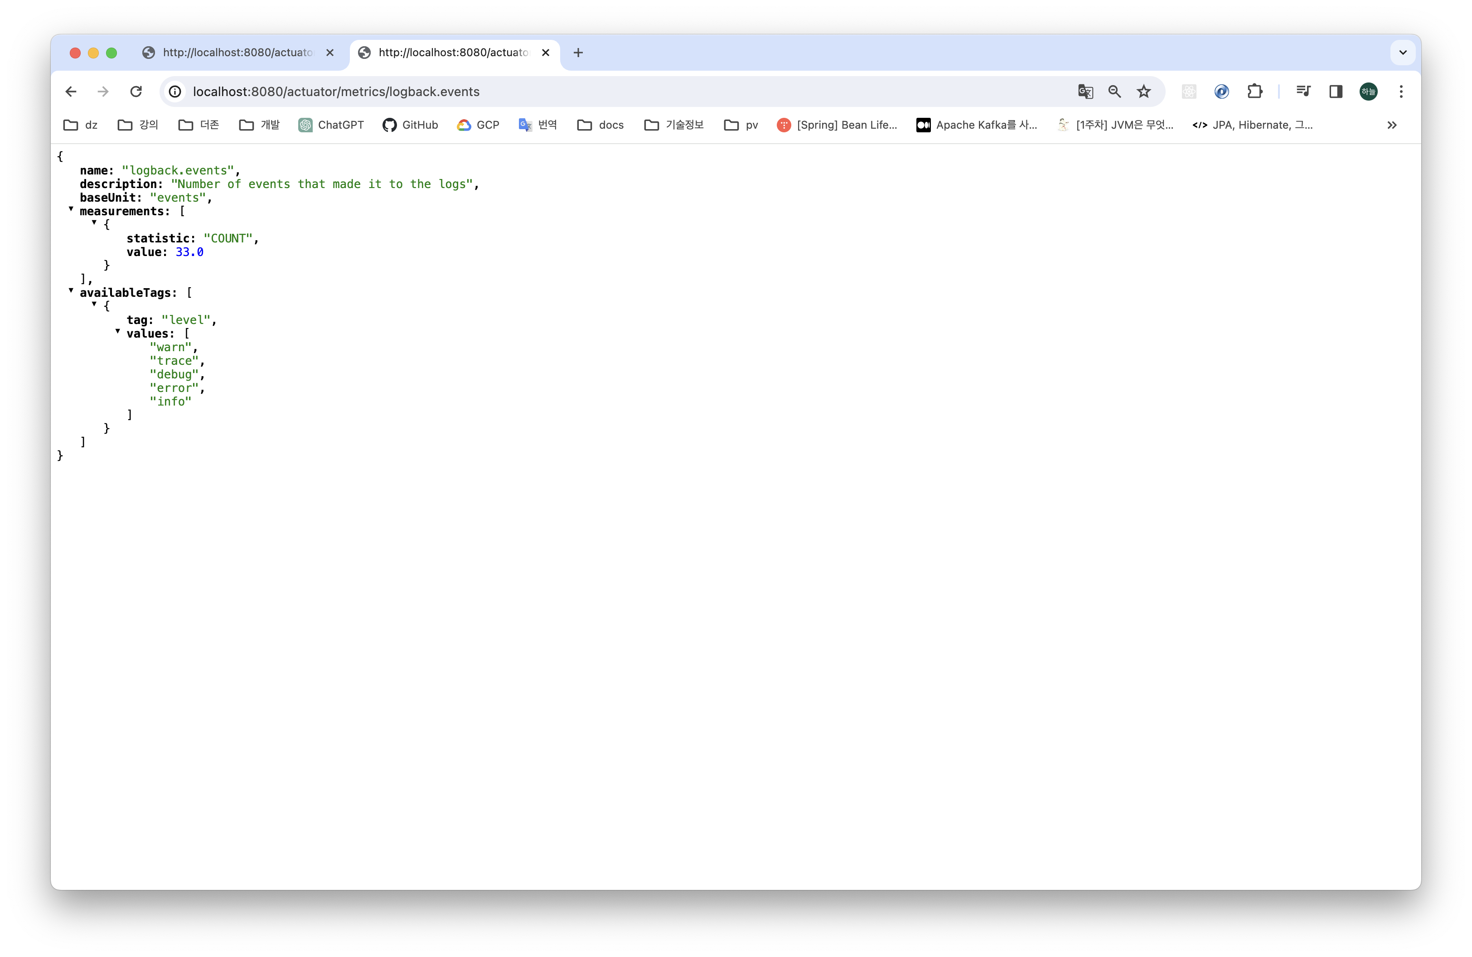Open the Extensions puzzle piece menu
Viewport: 1472px width, 957px height.
point(1254,92)
